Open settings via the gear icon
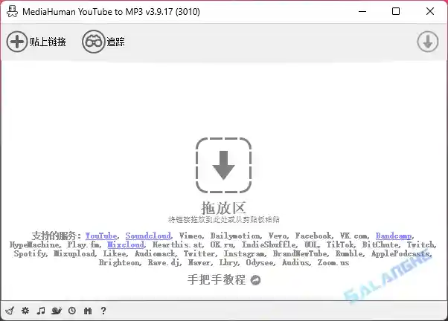448x321 pixels. (25, 311)
